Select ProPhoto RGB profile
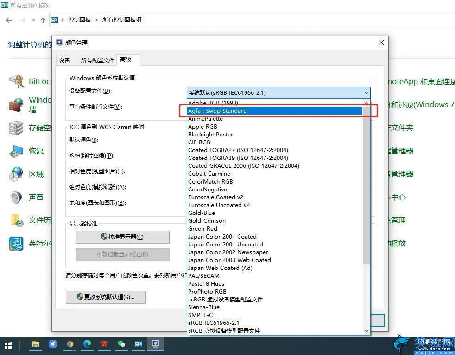Screen dimensions: 455x355 (x=275, y=291)
